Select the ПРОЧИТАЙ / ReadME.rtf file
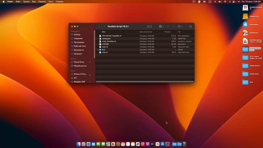Screen dimensions: 263x148 (x=145, y=36)
